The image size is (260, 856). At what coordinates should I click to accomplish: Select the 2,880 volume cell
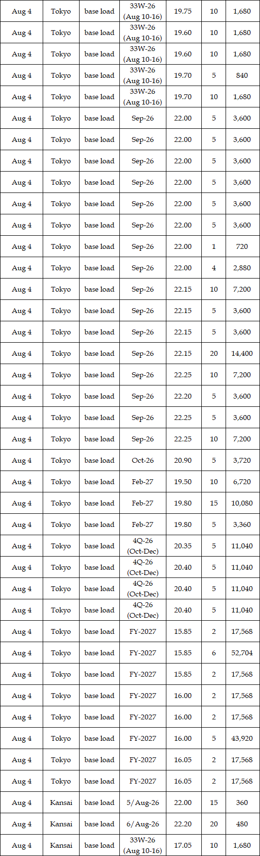(x=242, y=268)
